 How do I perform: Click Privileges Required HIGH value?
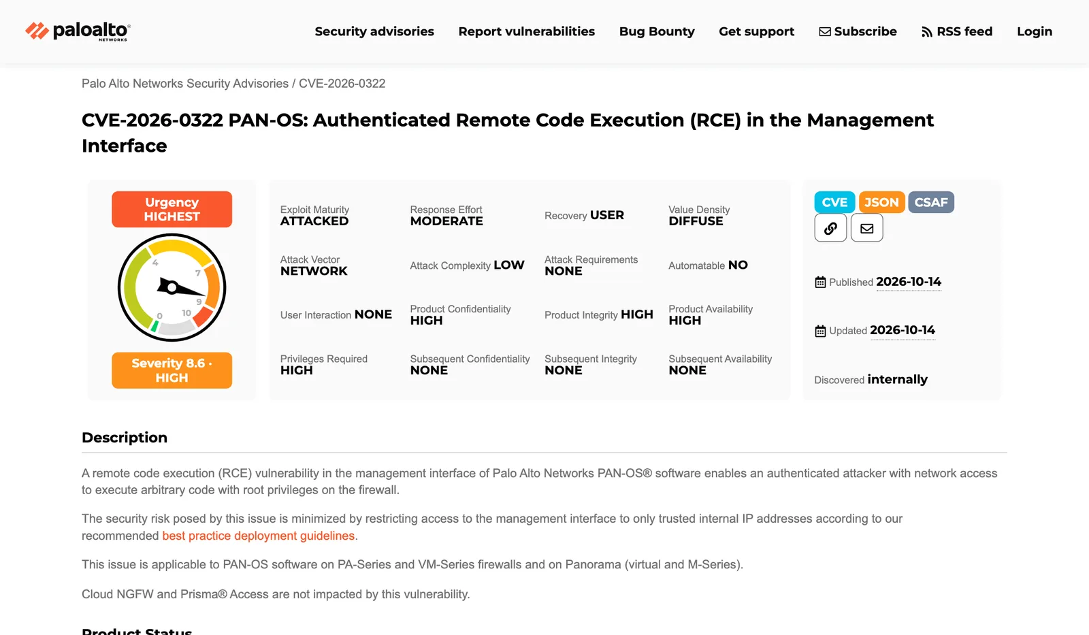point(297,370)
